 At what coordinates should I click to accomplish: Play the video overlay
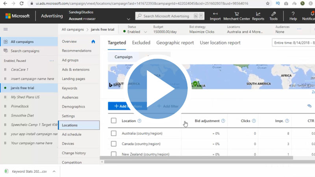pyautogui.click(x=157, y=89)
